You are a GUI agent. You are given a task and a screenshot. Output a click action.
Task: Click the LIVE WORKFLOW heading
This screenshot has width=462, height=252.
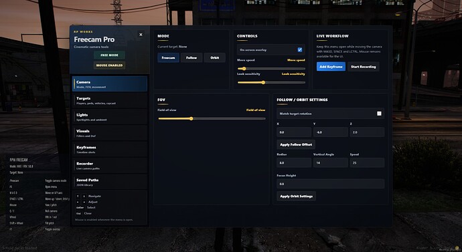tap(332, 36)
